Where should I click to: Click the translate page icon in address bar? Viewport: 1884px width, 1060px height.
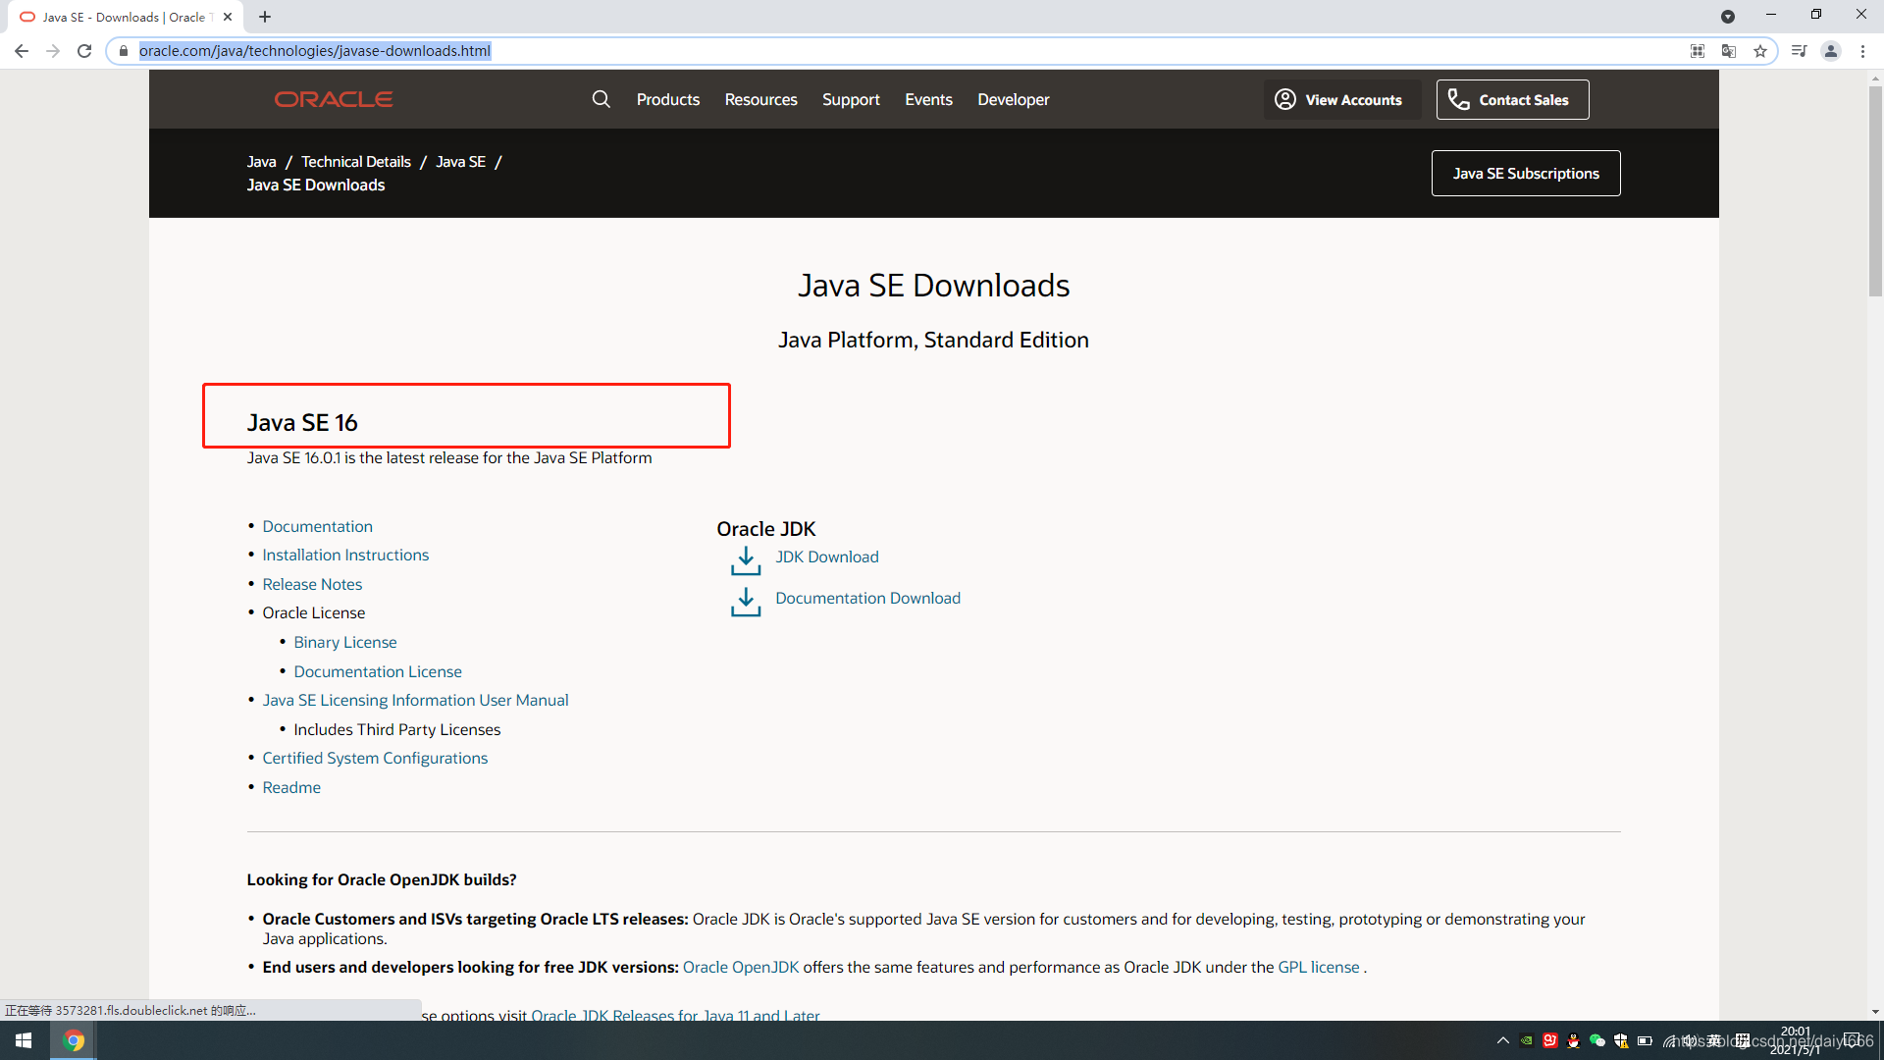pos(1729,51)
